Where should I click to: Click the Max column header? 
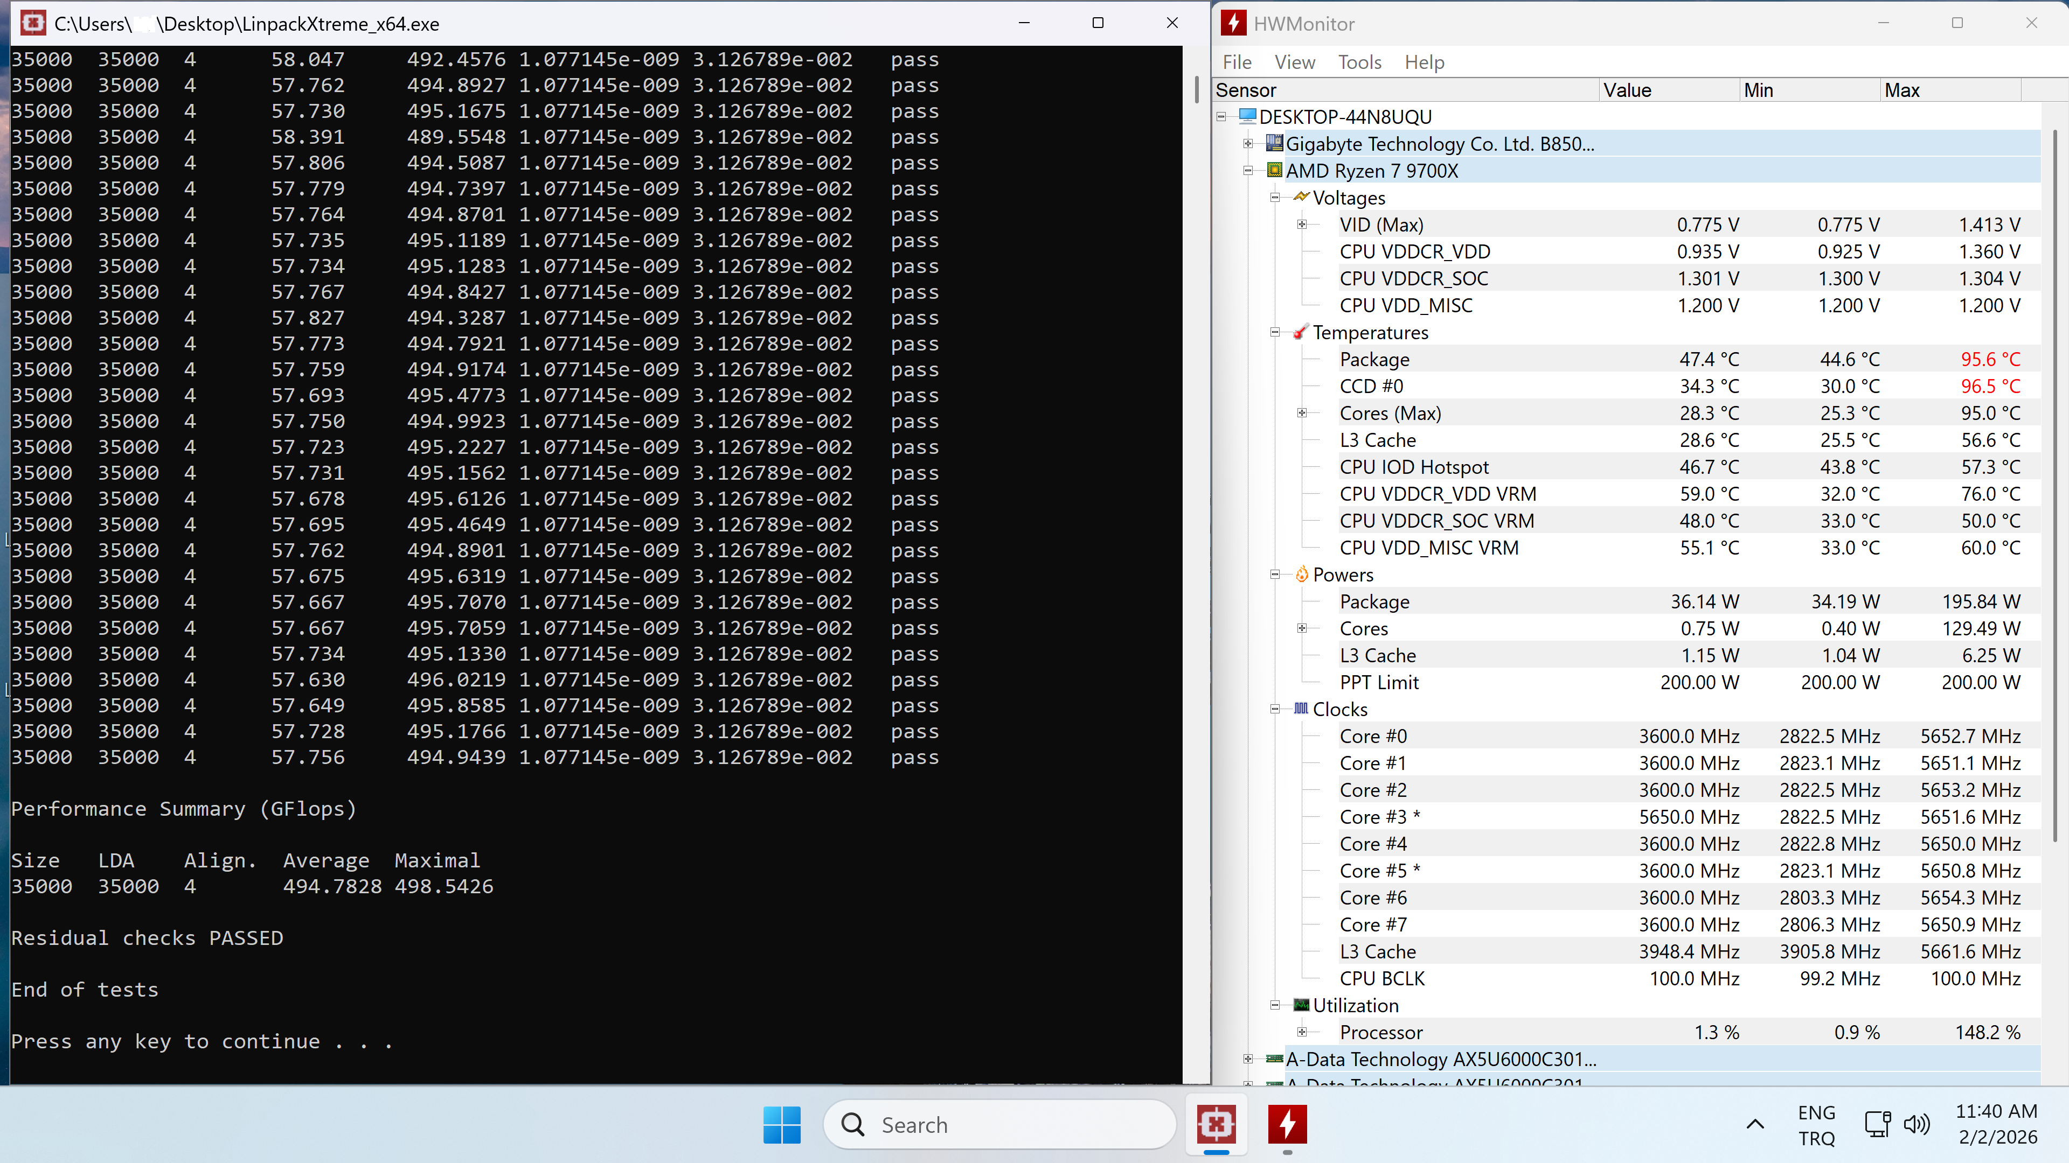point(1950,90)
